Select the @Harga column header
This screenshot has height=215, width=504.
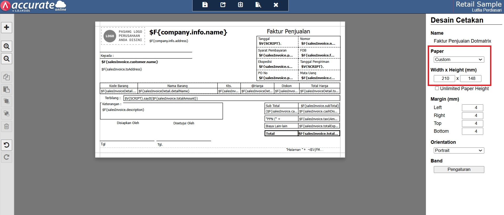[x=257, y=86]
